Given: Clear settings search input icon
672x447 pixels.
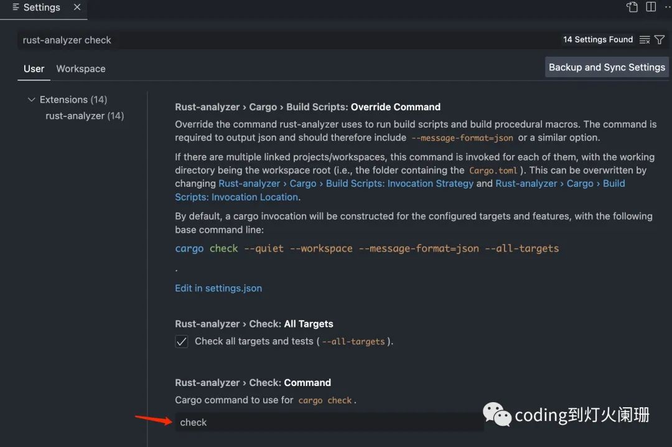Looking at the screenshot, I should point(645,40).
